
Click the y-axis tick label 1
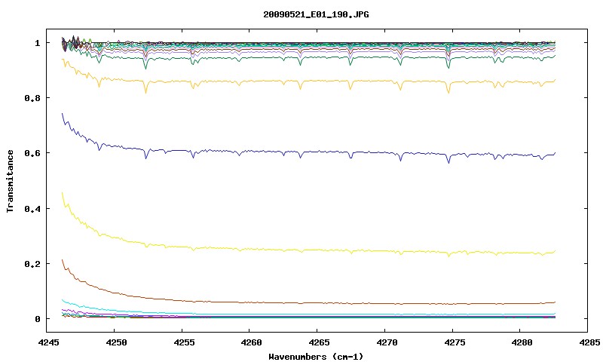[x=38, y=43]
